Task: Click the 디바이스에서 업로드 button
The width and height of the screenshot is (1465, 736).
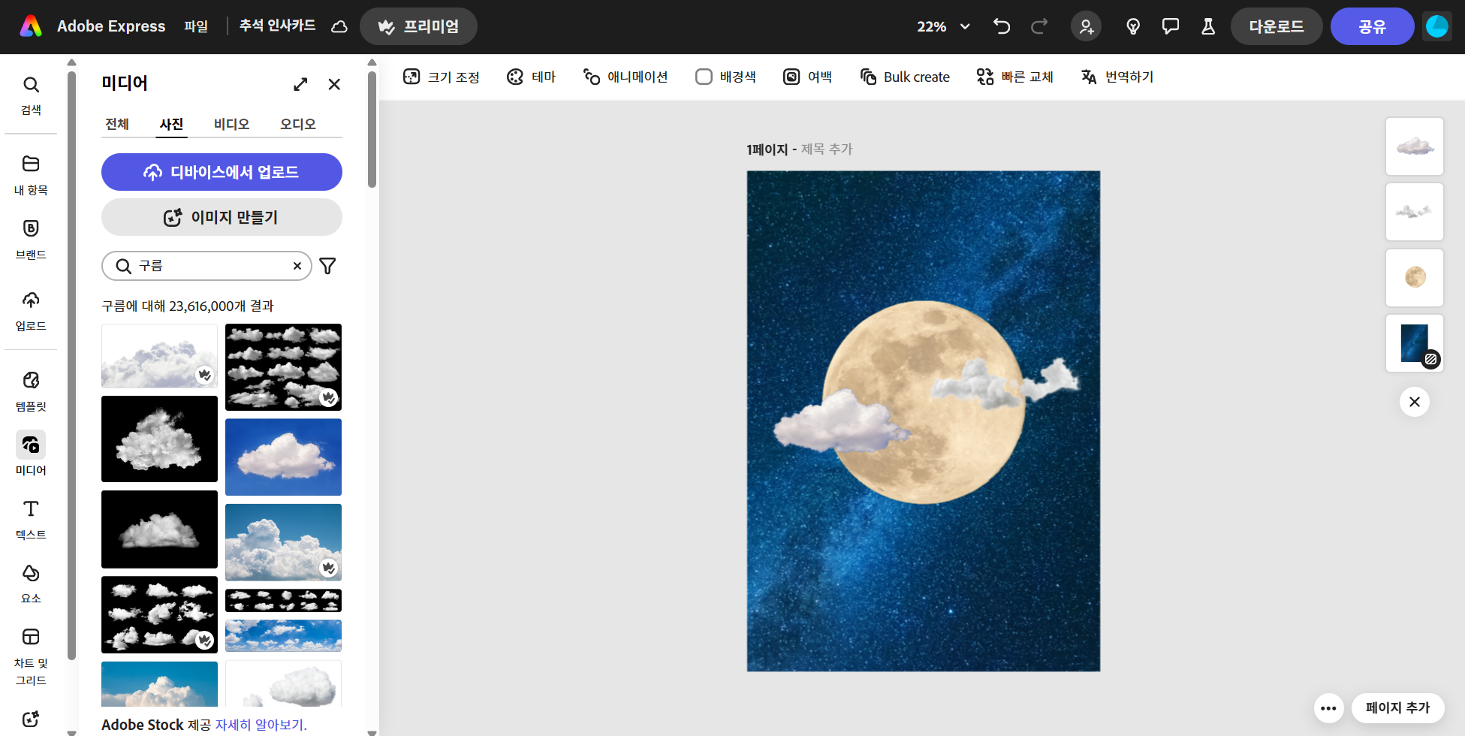Action: (x=222, y=172)
